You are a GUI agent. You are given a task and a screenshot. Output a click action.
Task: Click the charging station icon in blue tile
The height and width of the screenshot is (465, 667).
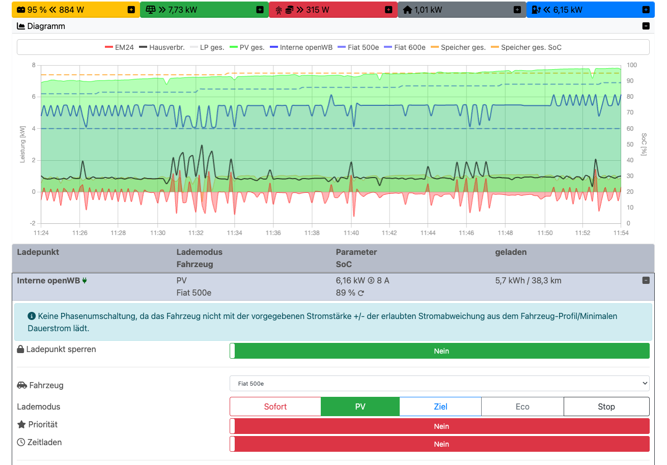pyautogui.click(x=536, y=10)
